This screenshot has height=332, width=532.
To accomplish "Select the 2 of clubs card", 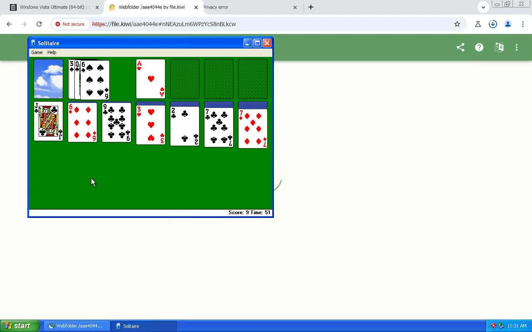I will 185,126.
